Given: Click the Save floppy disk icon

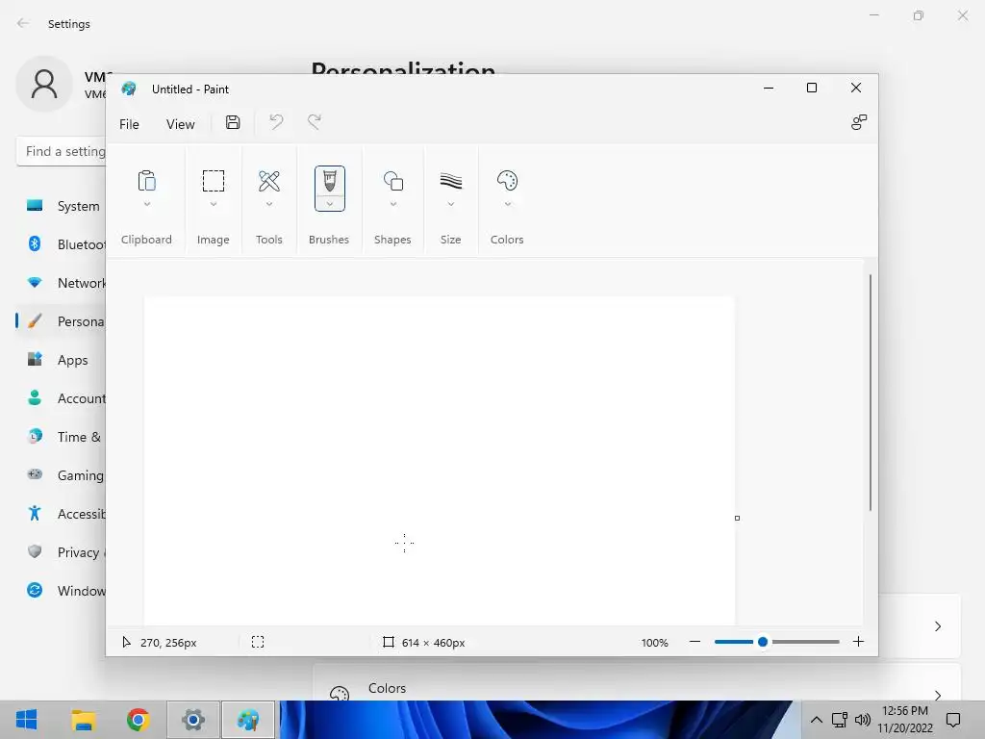Looking at the screenshot, I should coord(233,122).
